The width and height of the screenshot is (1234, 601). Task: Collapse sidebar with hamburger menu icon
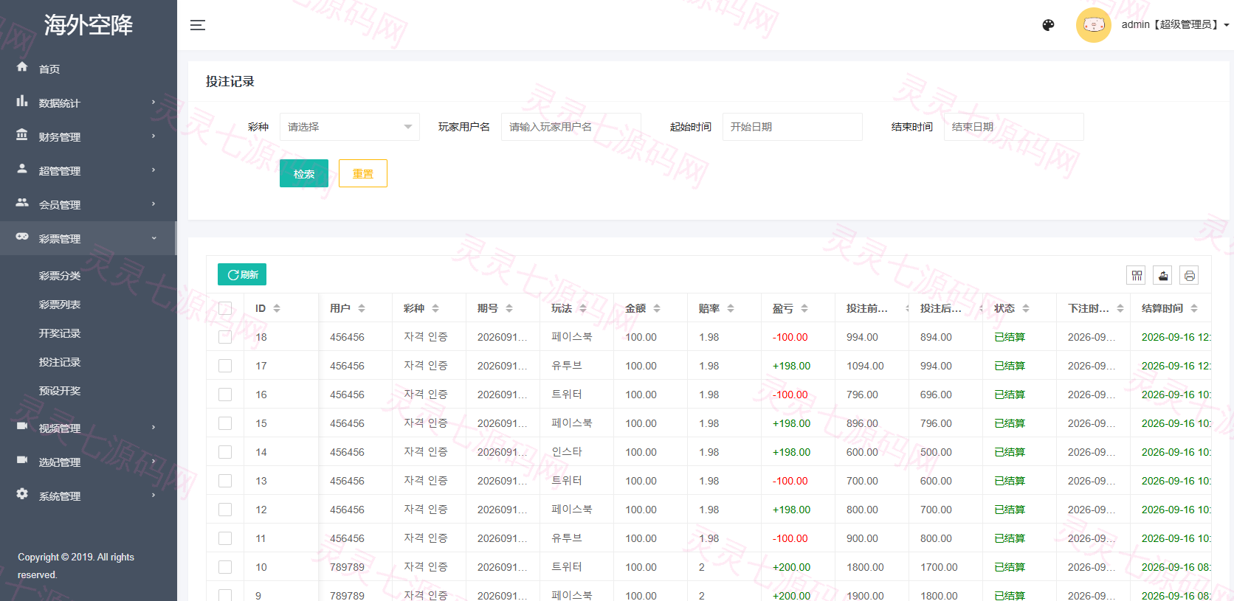[x=198, y=25]
